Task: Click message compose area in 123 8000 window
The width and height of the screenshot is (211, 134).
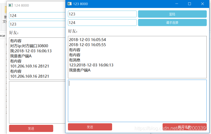Action: tap(137, 101)
